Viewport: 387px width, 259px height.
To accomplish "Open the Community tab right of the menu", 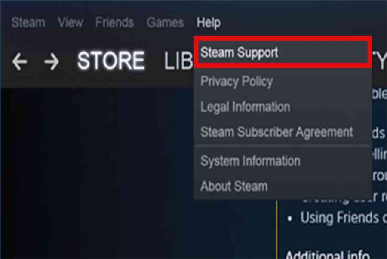I will tap(379, 61).
